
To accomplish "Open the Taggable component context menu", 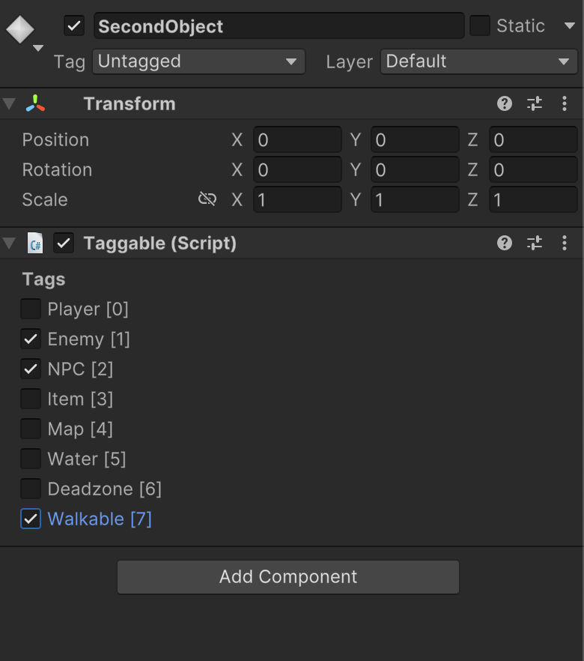I will click(564, 243).
